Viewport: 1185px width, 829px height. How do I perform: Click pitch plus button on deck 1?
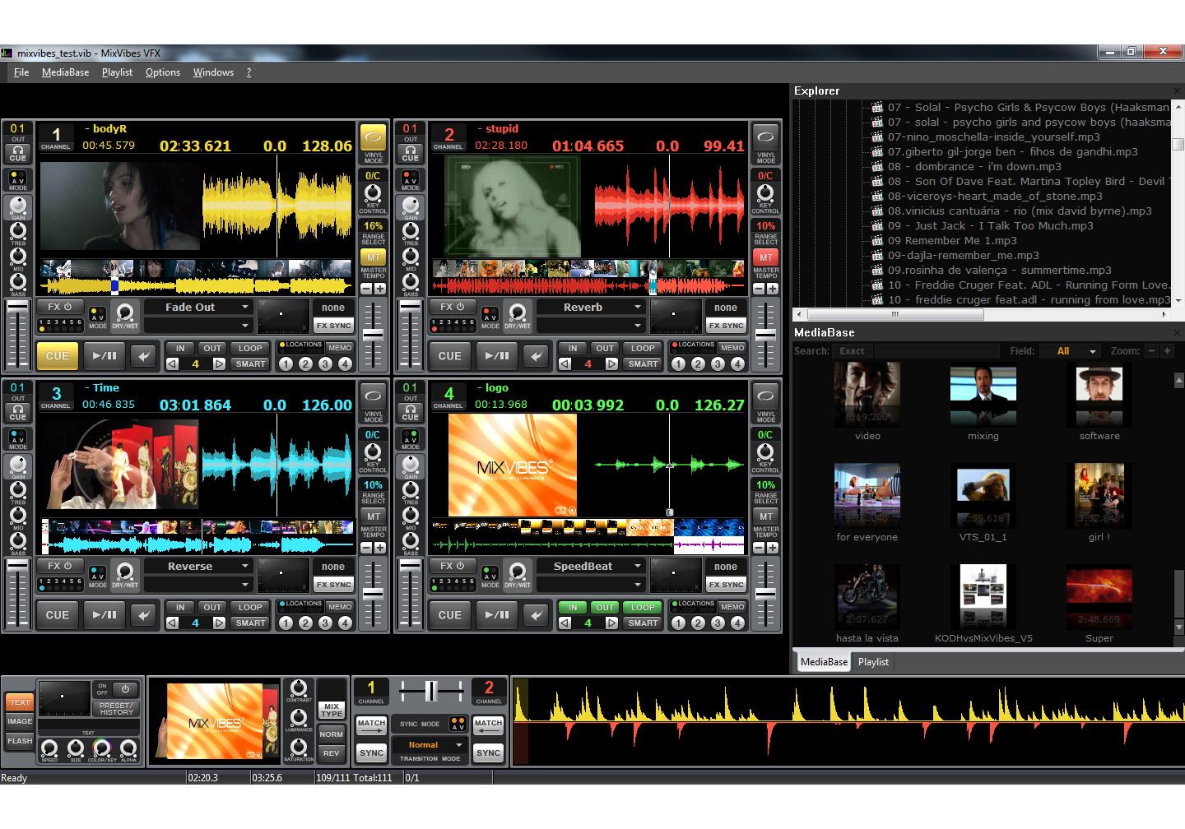tap(380, 289)
